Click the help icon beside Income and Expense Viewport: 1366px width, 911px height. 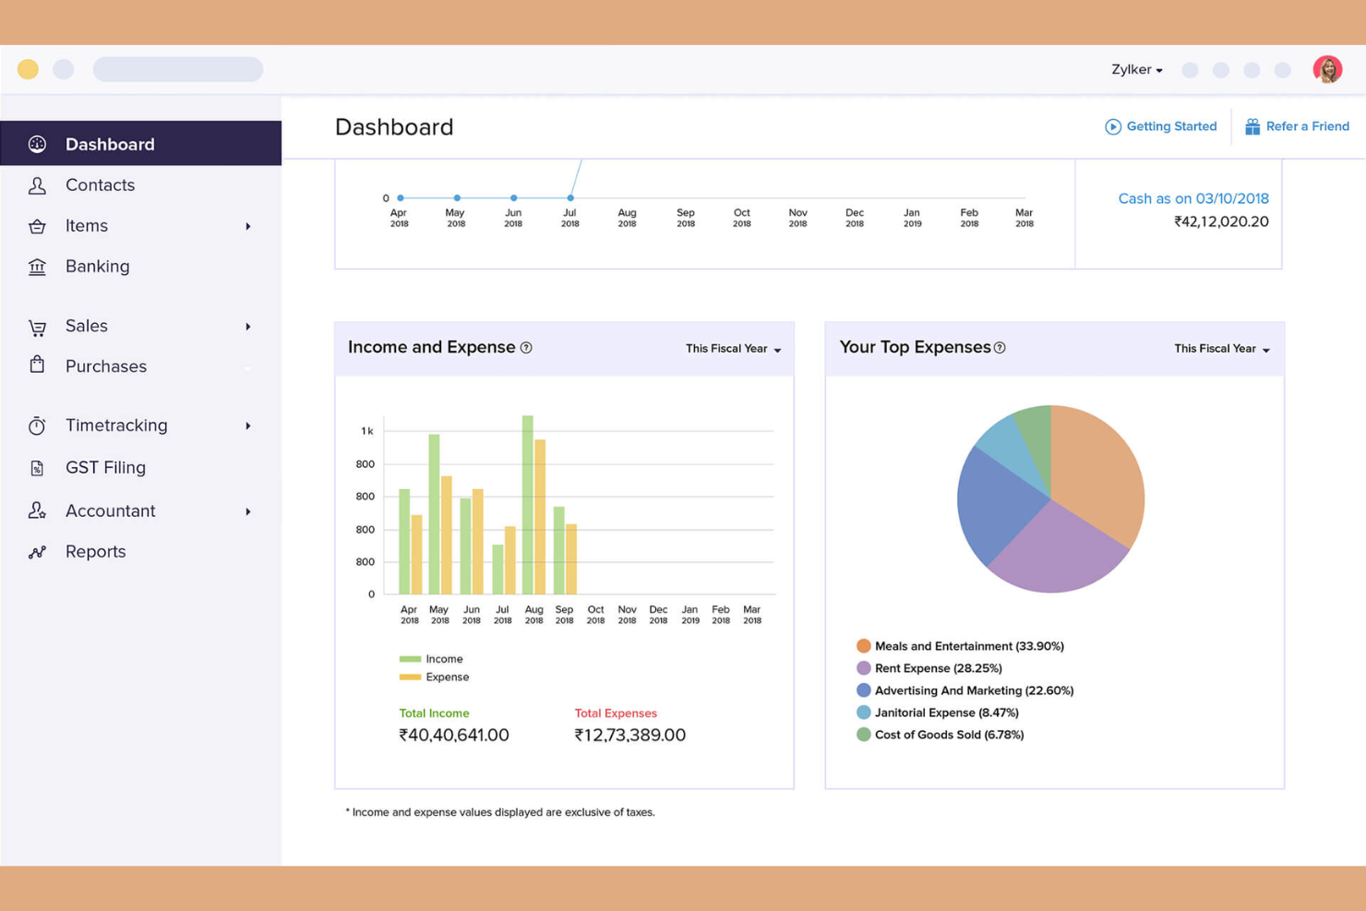tap(526, 347)
